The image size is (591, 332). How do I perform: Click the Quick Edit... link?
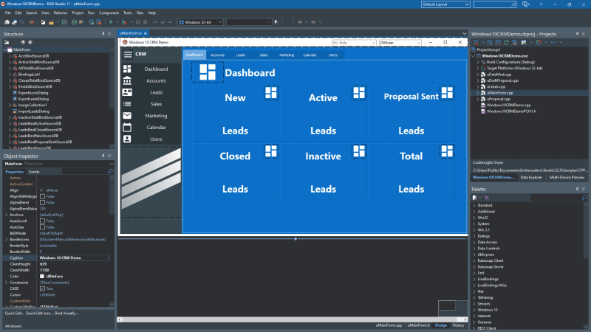pyautogui.click(x=16, y=312)
